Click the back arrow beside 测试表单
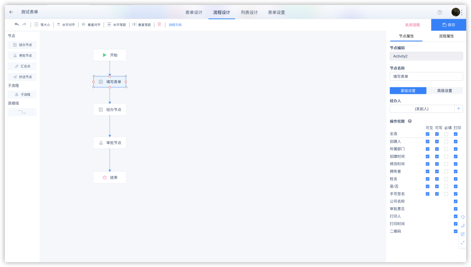The width and height of the screenshot is (471, 267). click(x=11, y=12)
